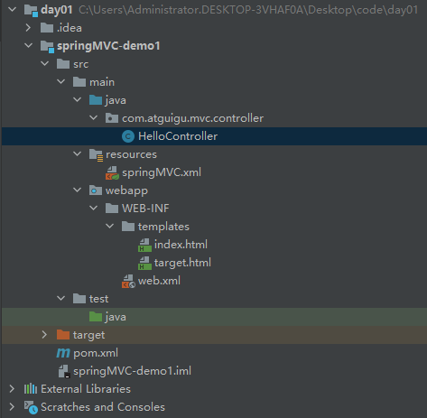
Task: Click the orange target folder icon
Action: coord(63,335)
